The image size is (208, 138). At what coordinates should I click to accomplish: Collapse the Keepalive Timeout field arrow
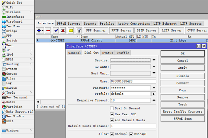pos(154,100)
